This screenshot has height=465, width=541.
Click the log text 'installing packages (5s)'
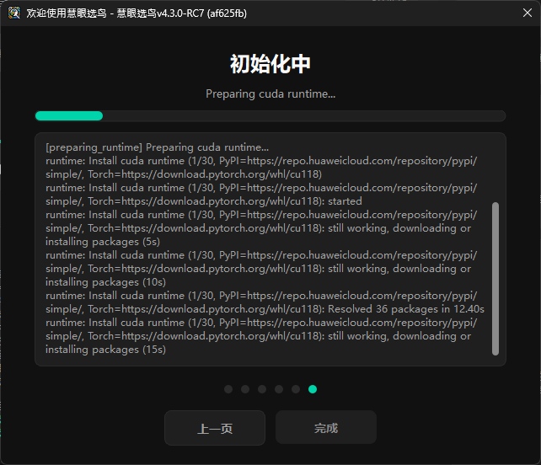pos(103,242)
